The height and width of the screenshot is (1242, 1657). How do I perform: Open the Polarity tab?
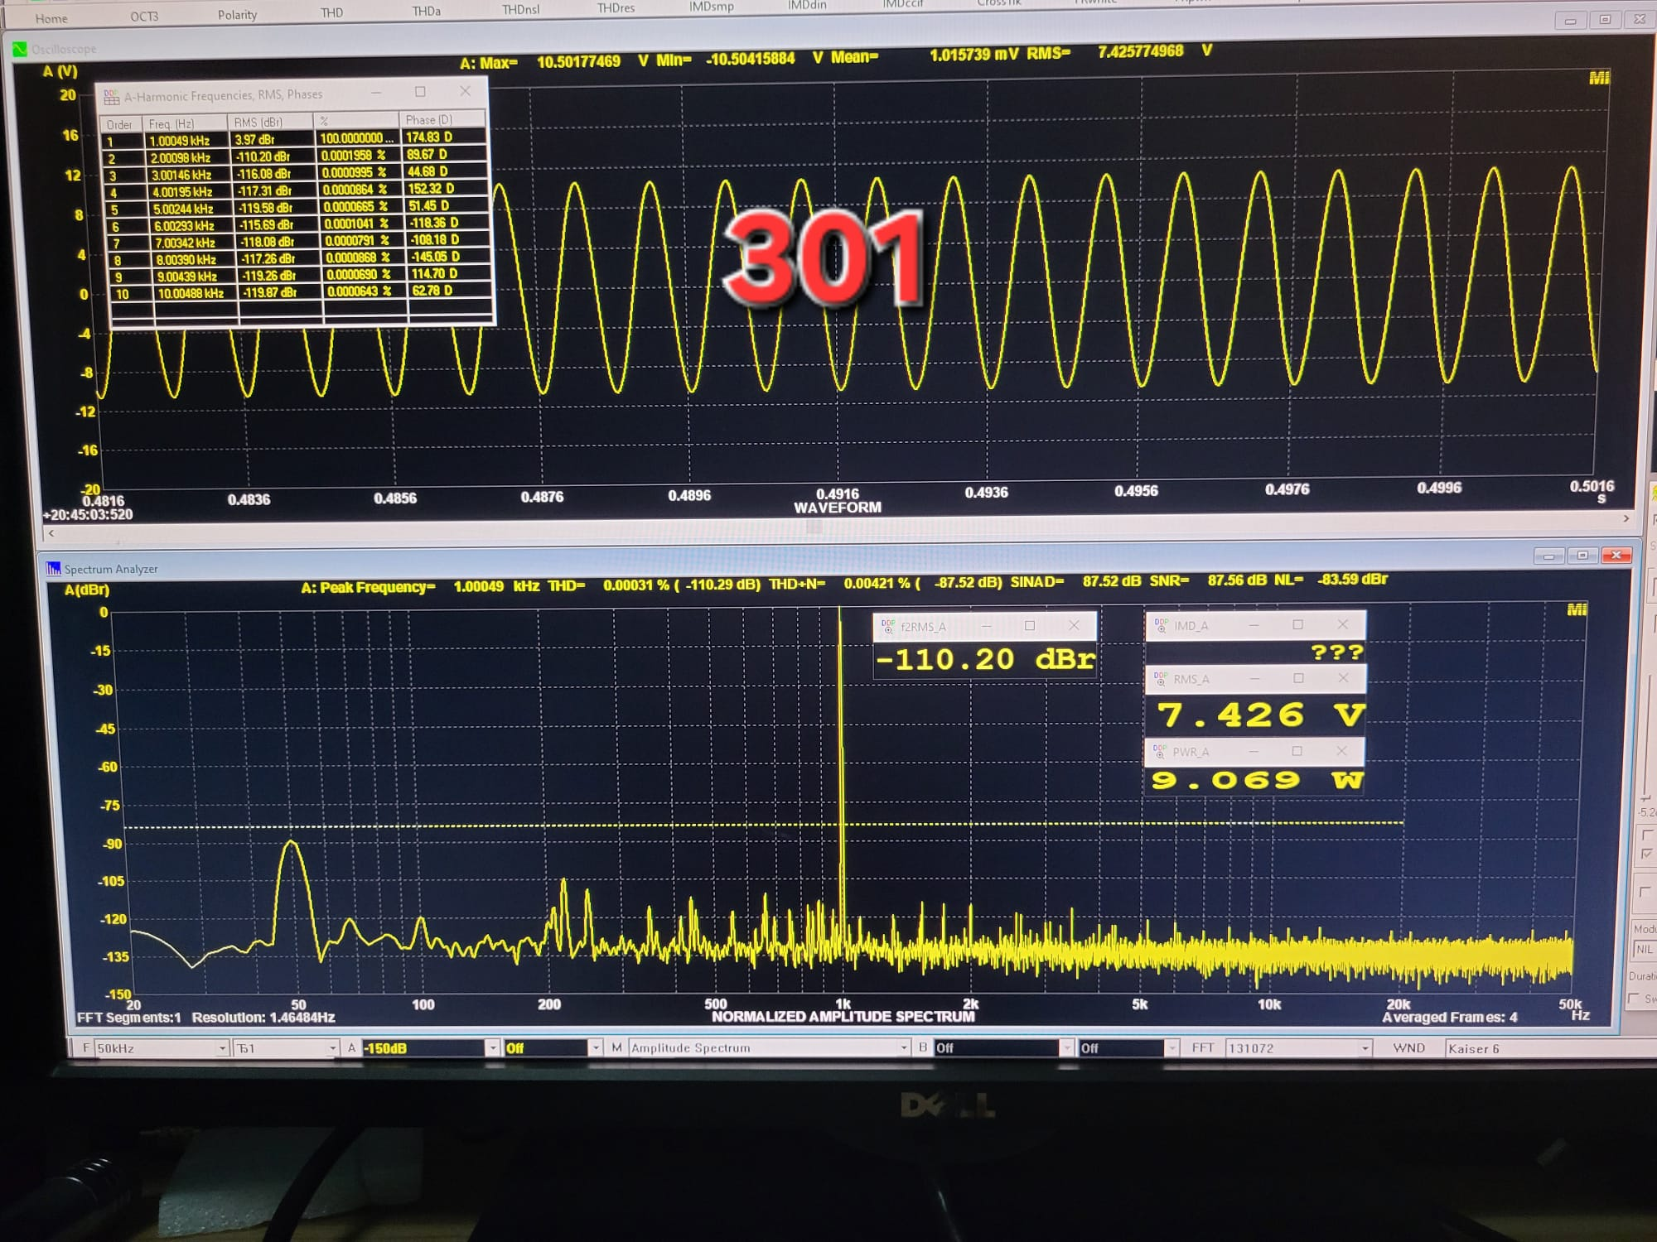point(237,15)
